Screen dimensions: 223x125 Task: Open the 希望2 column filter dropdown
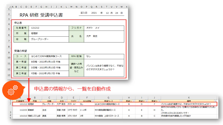(x=146, y=101)
